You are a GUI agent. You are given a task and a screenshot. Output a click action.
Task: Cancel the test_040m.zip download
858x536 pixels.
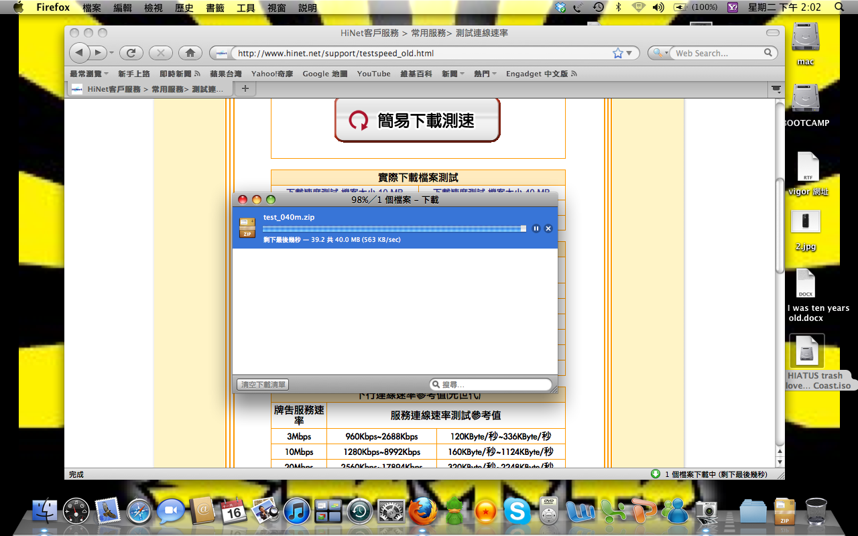coord(548,228)
